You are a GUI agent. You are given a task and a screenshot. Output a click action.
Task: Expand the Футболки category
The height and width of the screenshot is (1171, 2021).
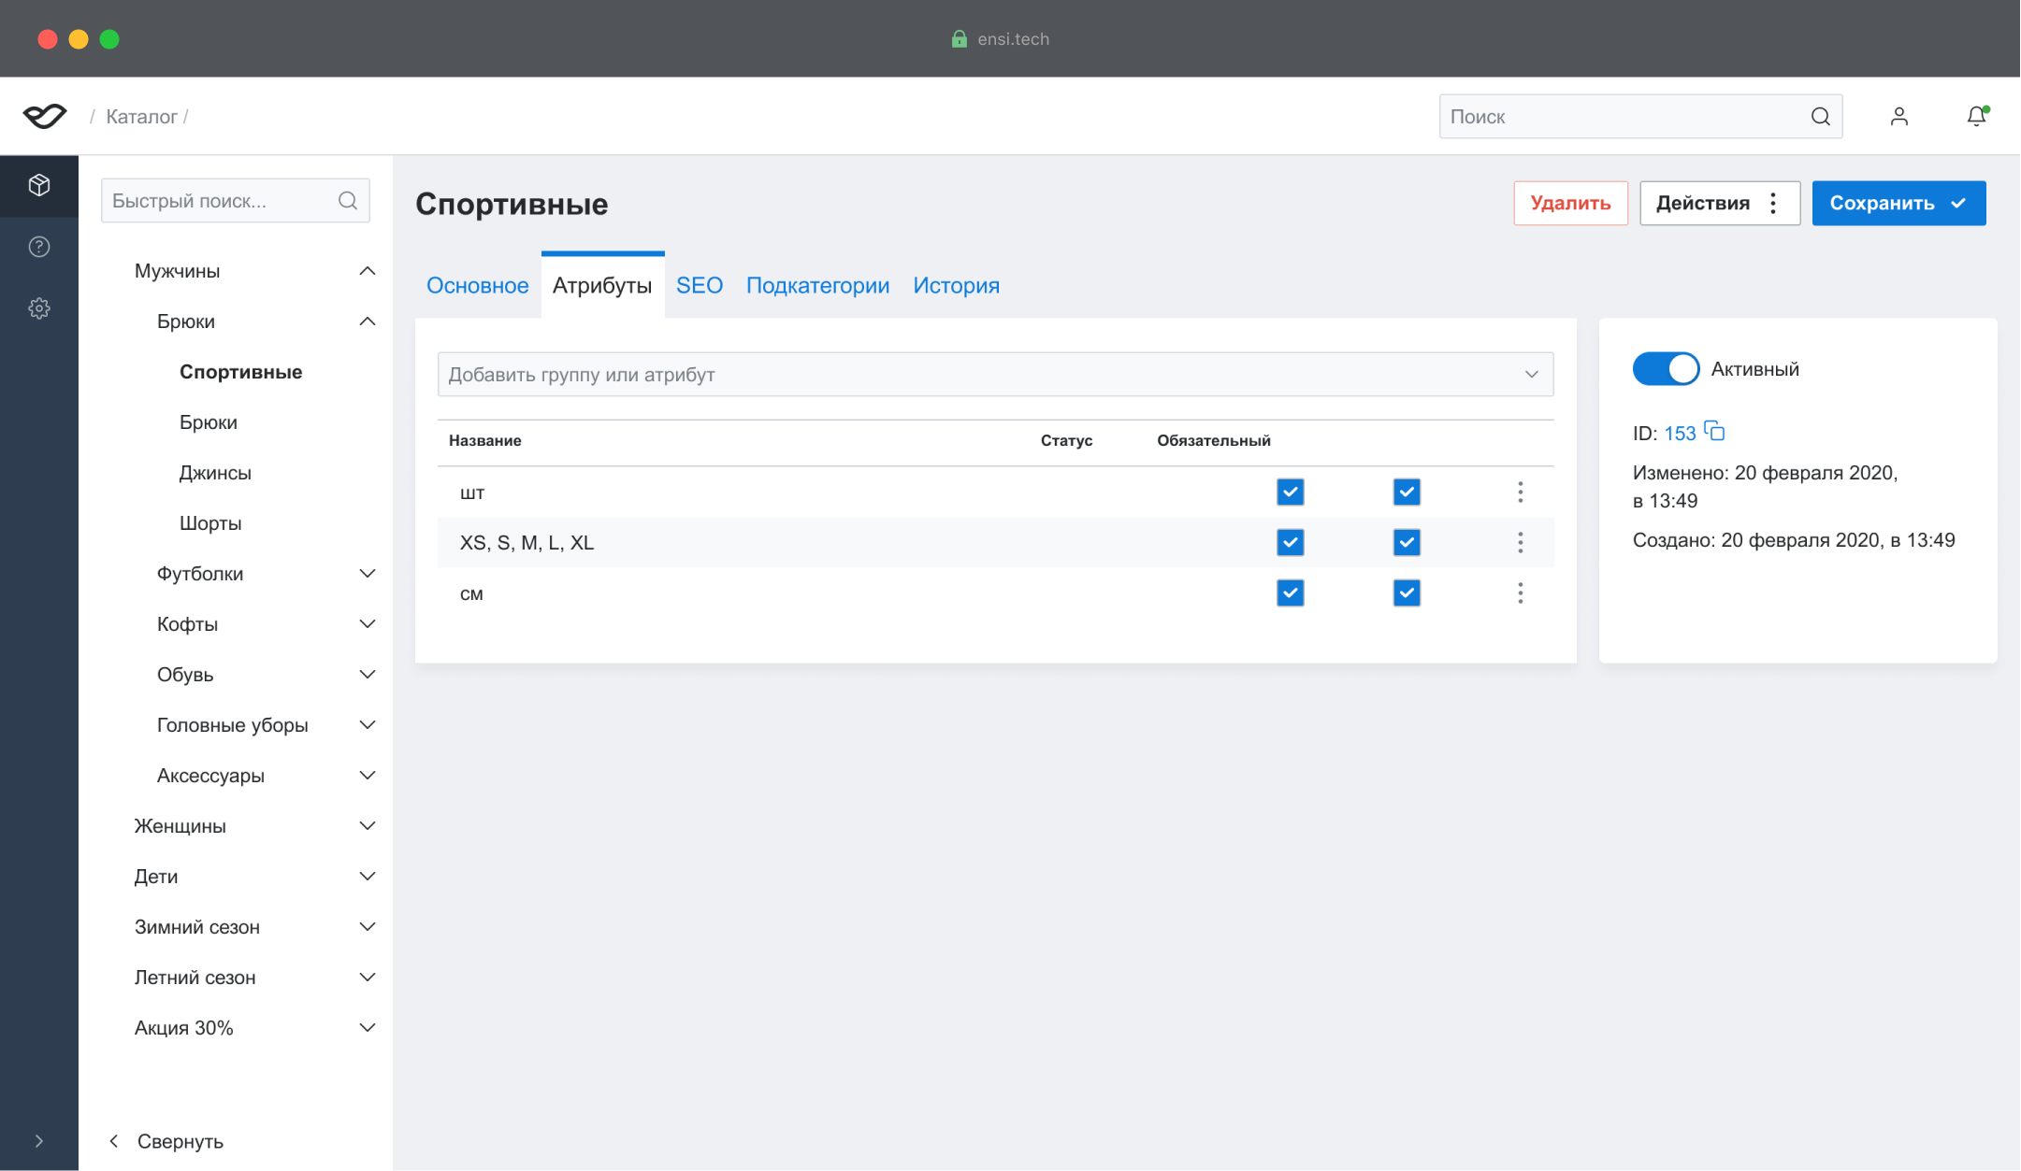tap(368, 574)
